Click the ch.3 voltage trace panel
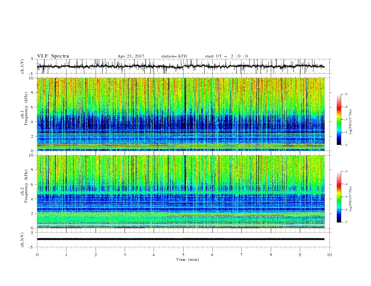371x286 pixels. [x=184, y=240]
